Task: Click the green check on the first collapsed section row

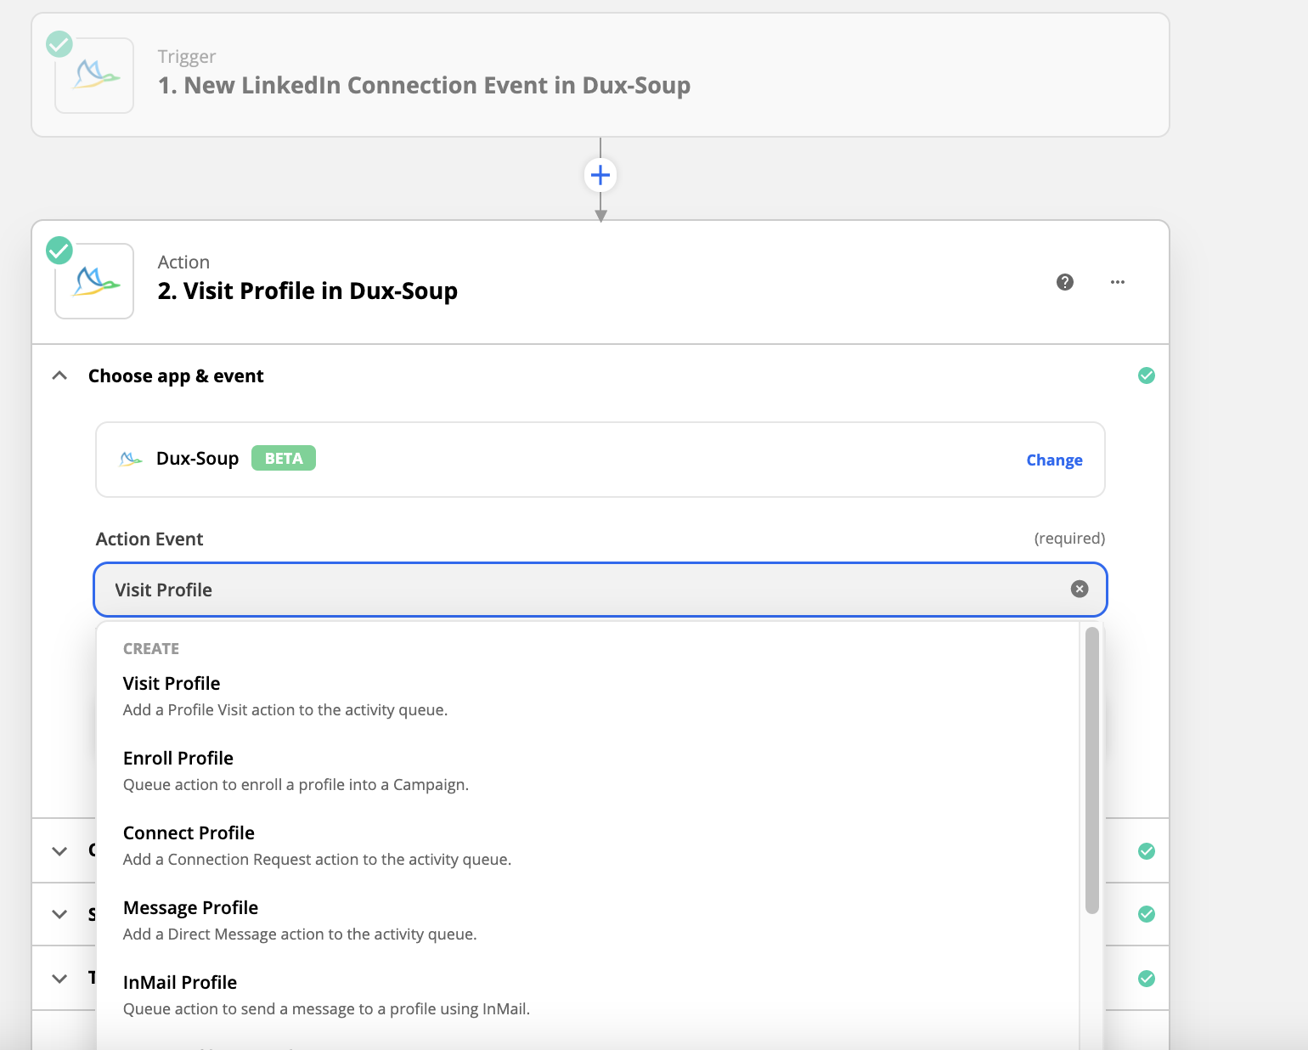Action: [x=1147, y=851]
